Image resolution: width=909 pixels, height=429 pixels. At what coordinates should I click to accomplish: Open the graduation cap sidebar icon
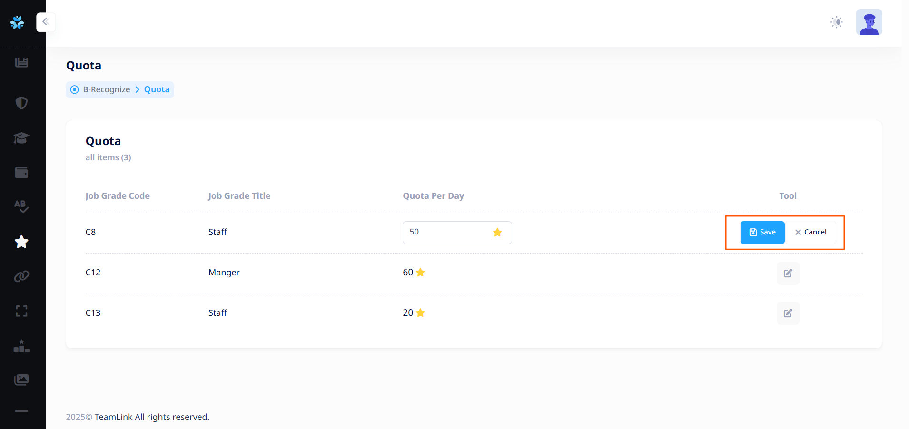(21, 138)
